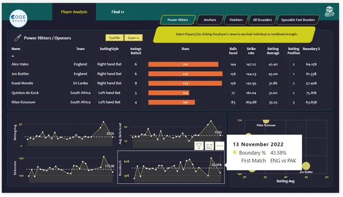
Task: Open more options ellipsis on Boundary chart
Action: pos(220,146)
